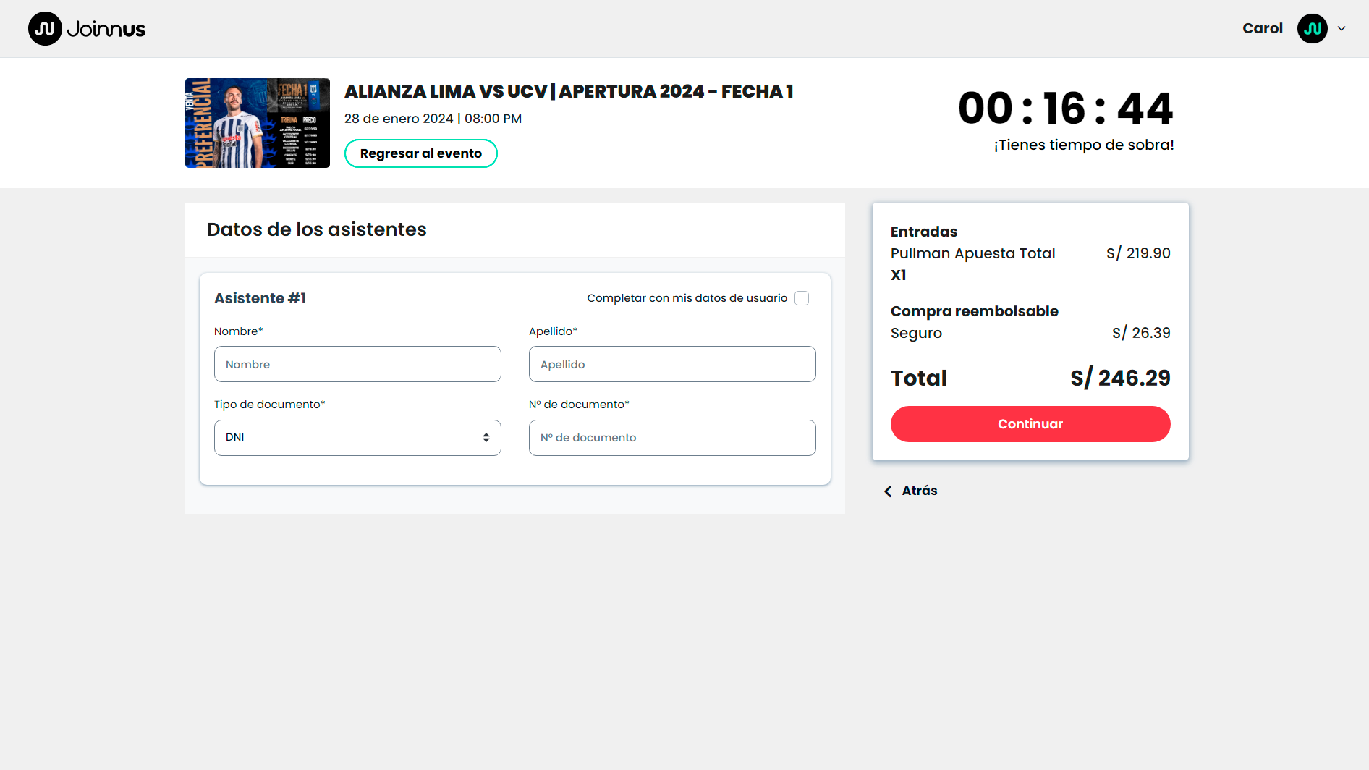Click the Joinnus round logo icon

click(x=45, y=29)
